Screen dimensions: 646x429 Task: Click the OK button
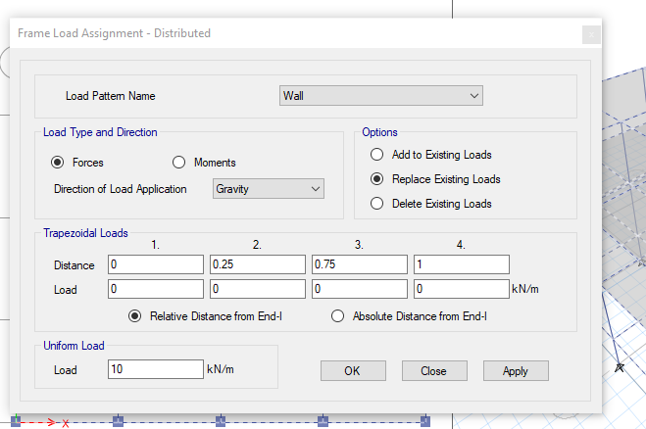353,371
